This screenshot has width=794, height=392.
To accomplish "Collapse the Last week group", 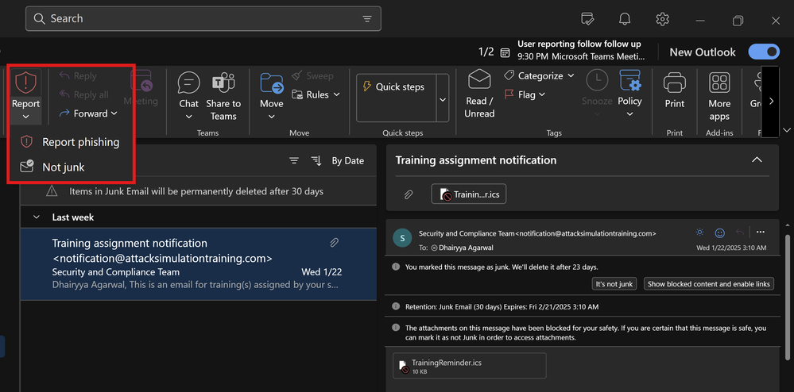I will [36, 217].
